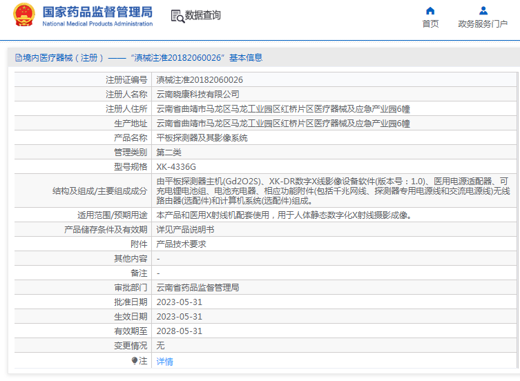Select registration number 滇械注准20182060026 in table
520x381 pixels.
click(x=200, y=80)
